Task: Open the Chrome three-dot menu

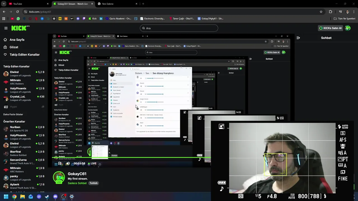Action: [x=354, y=12]
